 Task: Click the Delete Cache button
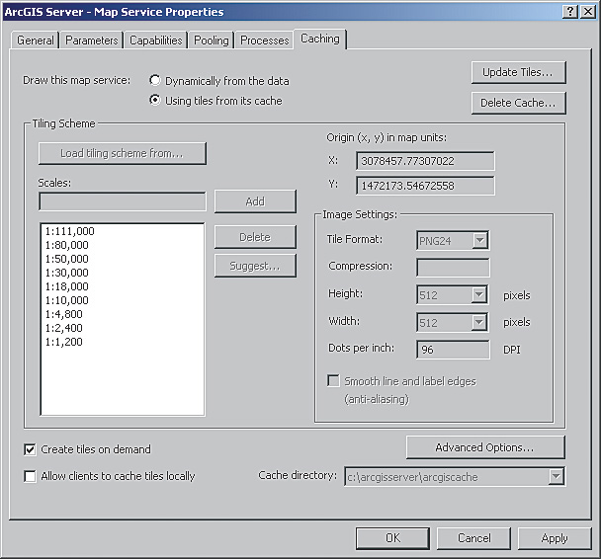pyautogui.click(x=519, y=103)
